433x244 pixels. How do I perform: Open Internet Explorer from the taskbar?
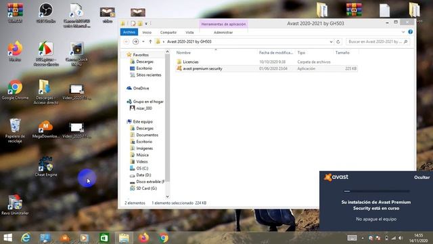[26, 238]
